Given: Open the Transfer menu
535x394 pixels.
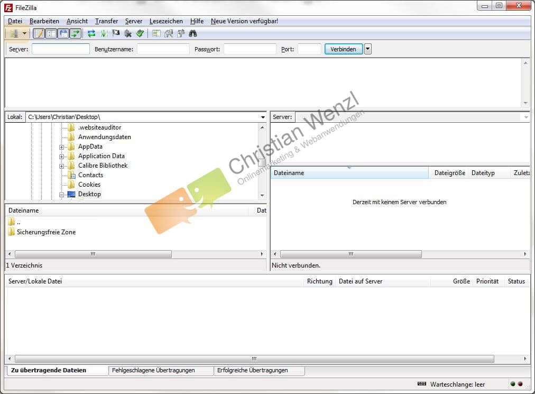Looking at the screenshot, I should pyautogui.click(x=106, y=21).
